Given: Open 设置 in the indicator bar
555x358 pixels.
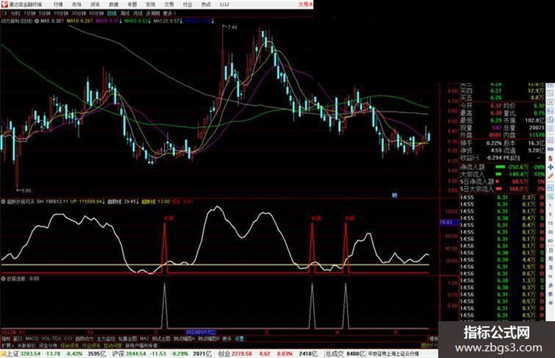Looking at the screenshot, I should [x=239, y=339].
